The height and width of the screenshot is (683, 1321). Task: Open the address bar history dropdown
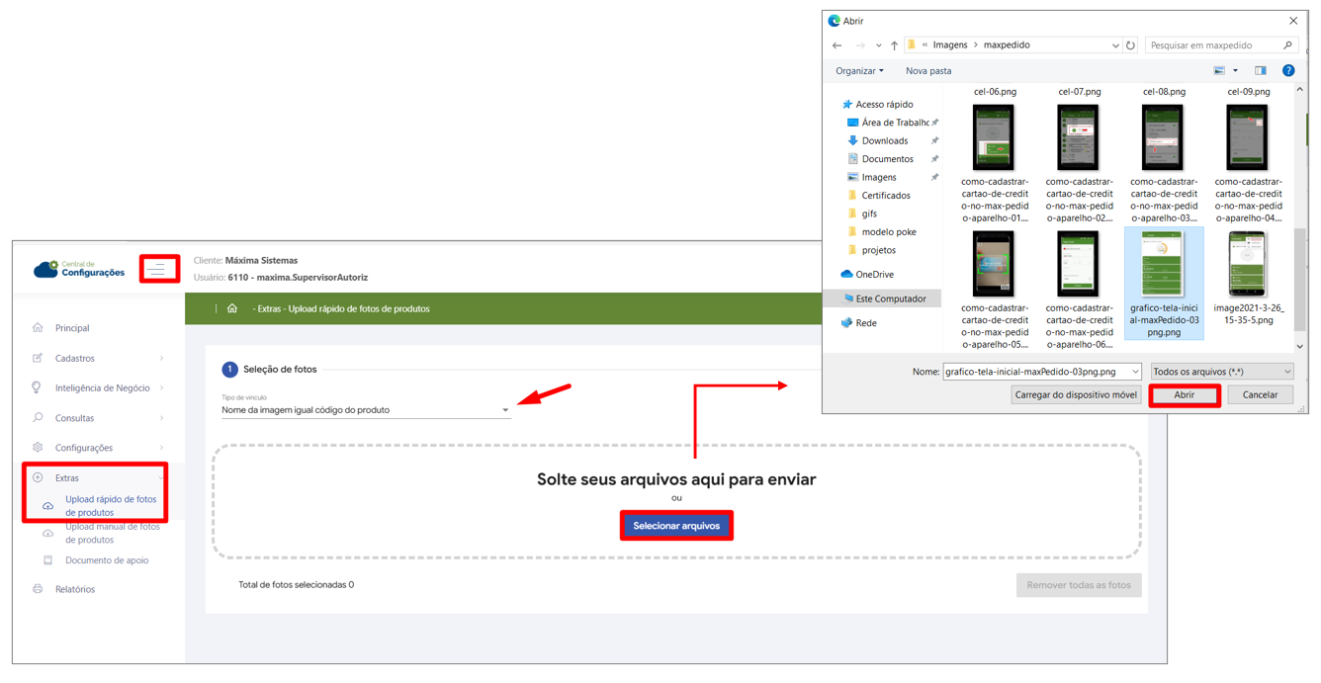(1115, 45)
